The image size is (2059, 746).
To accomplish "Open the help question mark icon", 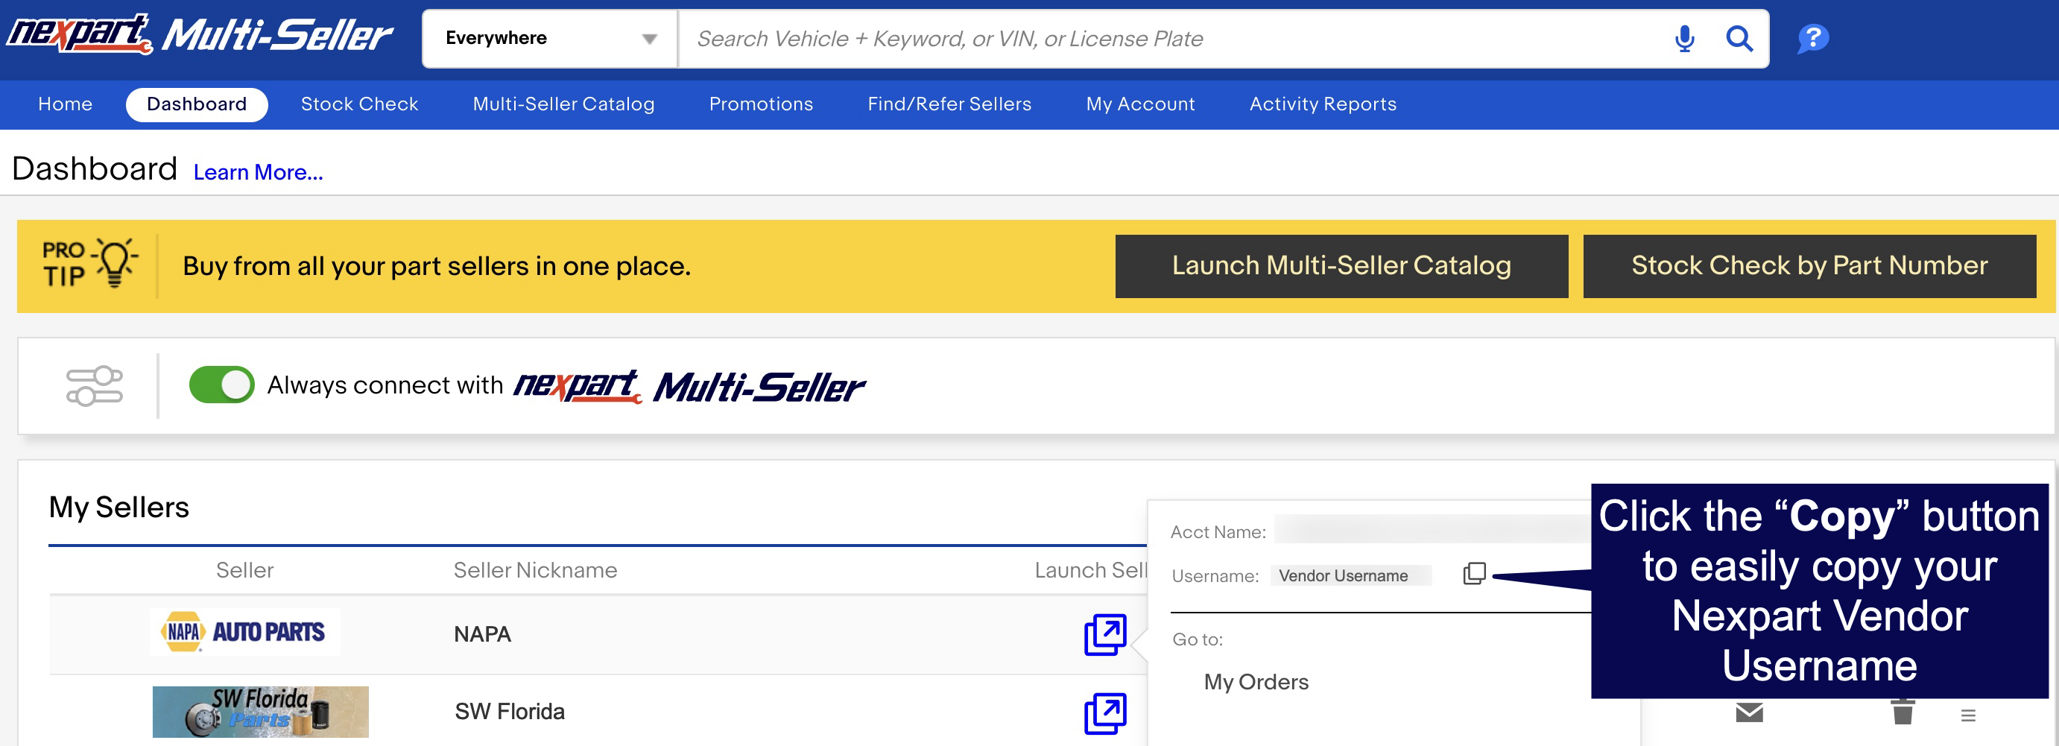I will pyautogui.click(x=1812, y=38).
